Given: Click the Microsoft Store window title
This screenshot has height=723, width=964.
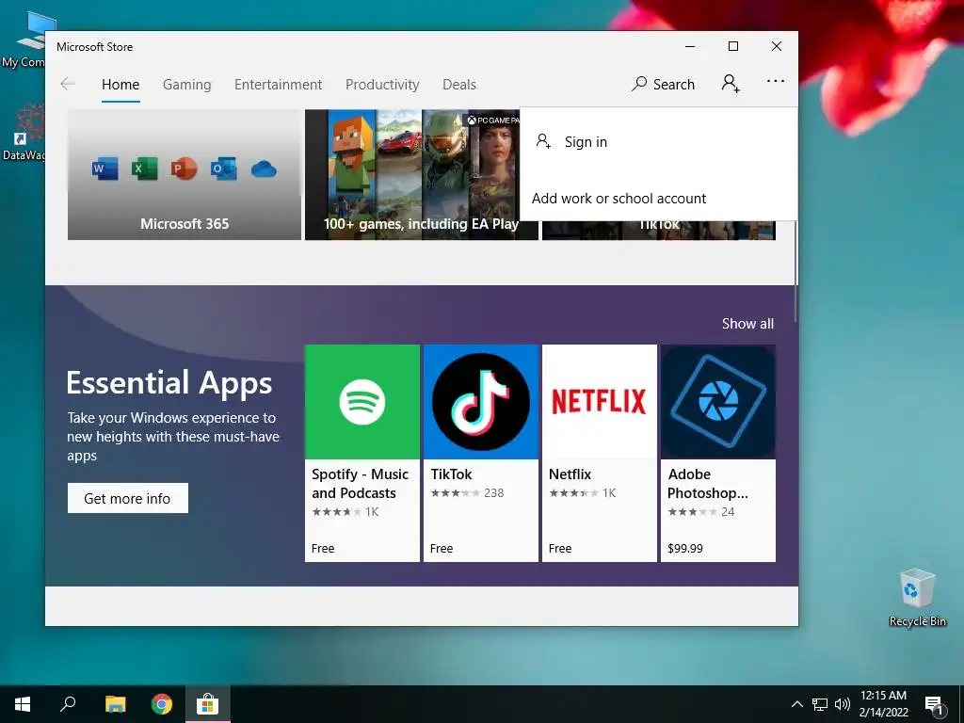Looking at the screenshot, I should [95, 47].
